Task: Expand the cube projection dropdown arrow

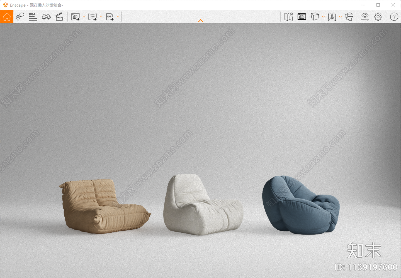Action: (x=323, y=17)
